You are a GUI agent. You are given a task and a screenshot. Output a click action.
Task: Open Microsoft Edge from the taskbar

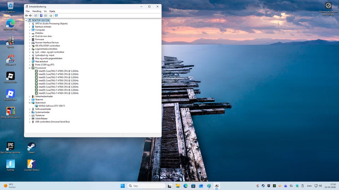[x=185, y=186]
